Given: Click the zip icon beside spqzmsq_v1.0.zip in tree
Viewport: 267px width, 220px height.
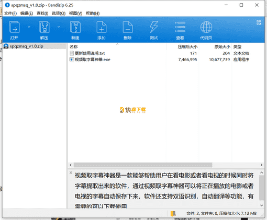Looking at the screenshot, I should click(x=6, y=46).
